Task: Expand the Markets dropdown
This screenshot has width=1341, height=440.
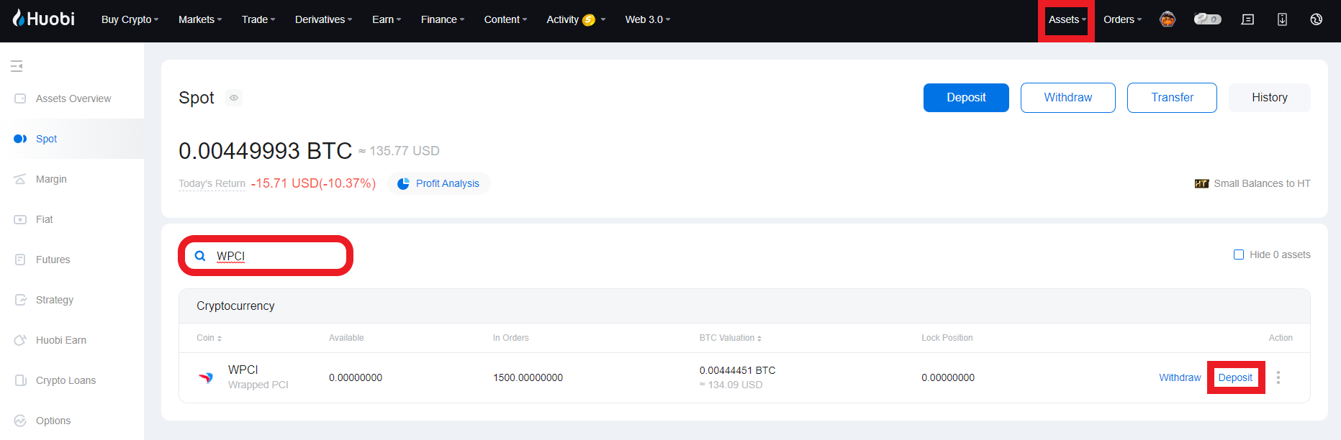Action: [x=200, y=19]
